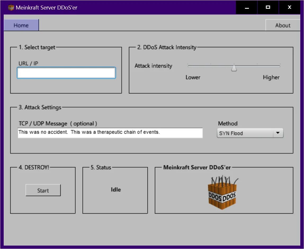Image resolution: width=304 pixels, height=249 pixels.
Task: Click the 'Method' label
Action: point(228,124)
